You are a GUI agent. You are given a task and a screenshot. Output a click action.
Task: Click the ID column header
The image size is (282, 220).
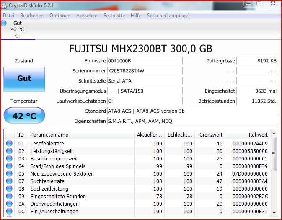coord(21,135)
